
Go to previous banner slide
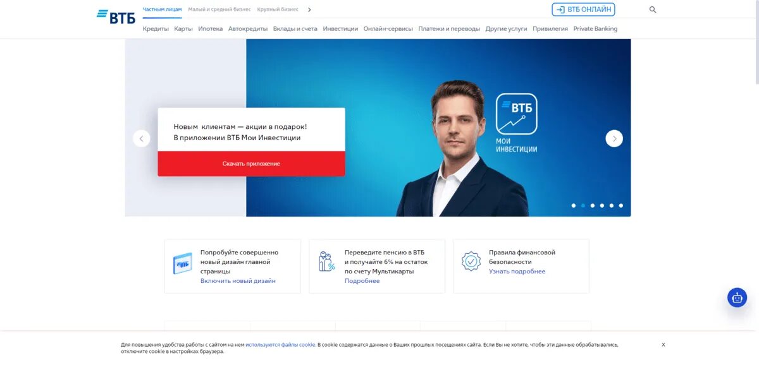point(141,138)
